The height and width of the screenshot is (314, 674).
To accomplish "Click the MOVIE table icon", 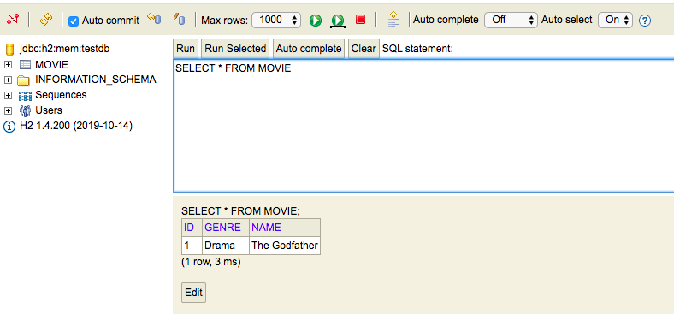I will click(x=25, y=65).
